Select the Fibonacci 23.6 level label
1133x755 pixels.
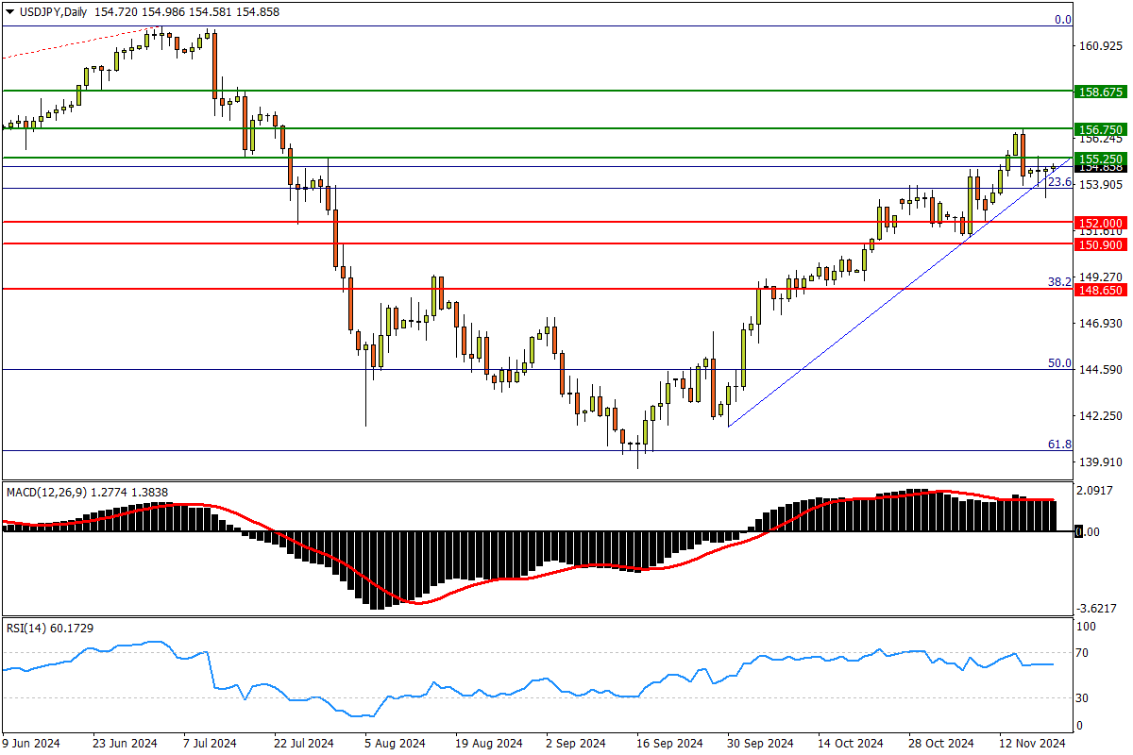[x=1059, y=182]
